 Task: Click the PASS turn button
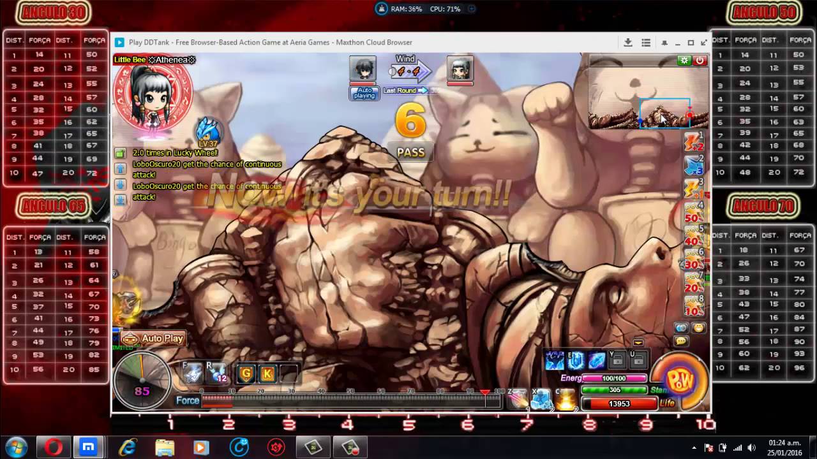(x=410, y=152)
